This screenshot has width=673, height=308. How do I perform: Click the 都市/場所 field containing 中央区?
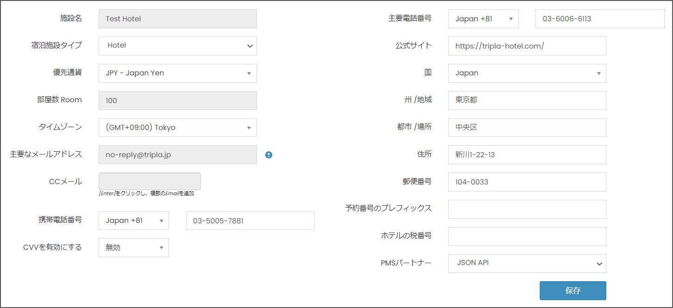tap(527, 128)
